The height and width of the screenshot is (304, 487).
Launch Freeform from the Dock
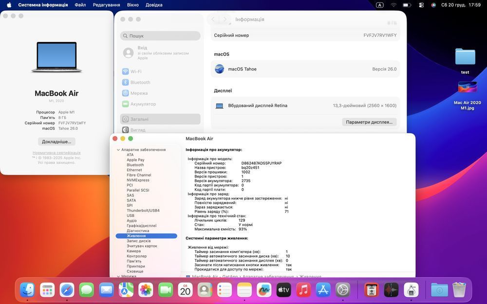pos(264,290)
